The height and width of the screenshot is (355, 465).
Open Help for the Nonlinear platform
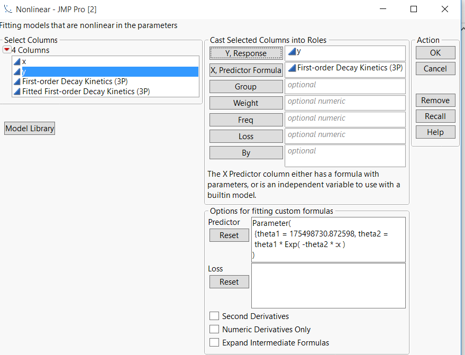point(435,132)
